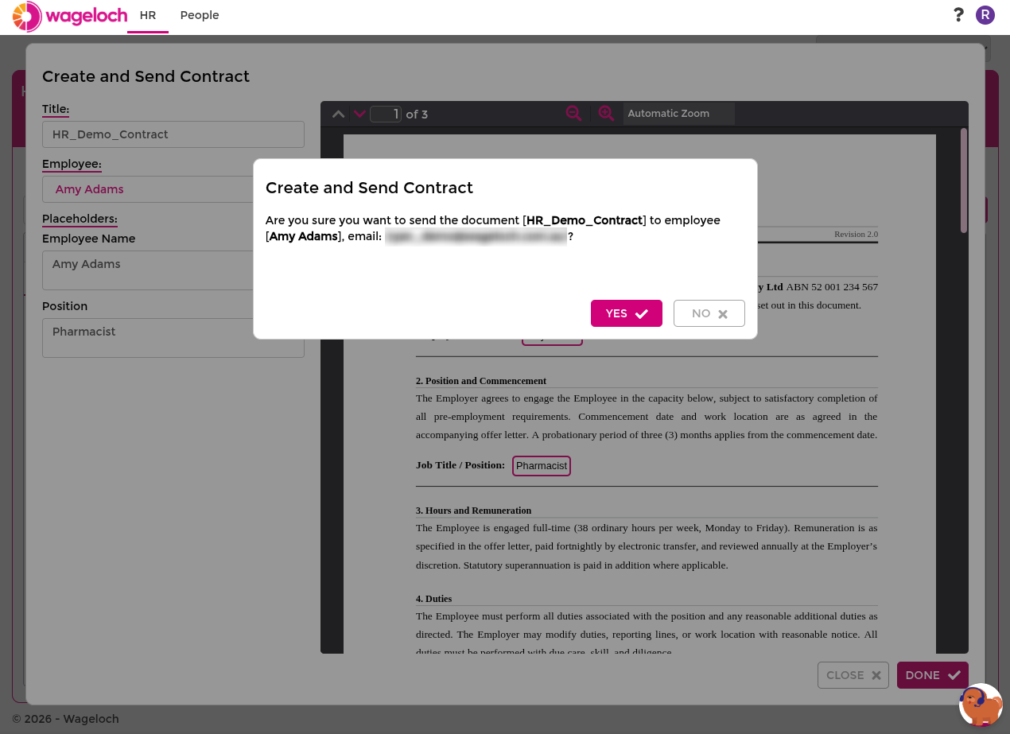Cancel sending with the NO button
1010x734 pixels.
pos(709,313)
